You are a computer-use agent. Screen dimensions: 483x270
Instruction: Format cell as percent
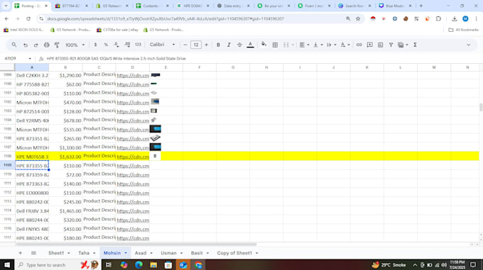(106, 45)
